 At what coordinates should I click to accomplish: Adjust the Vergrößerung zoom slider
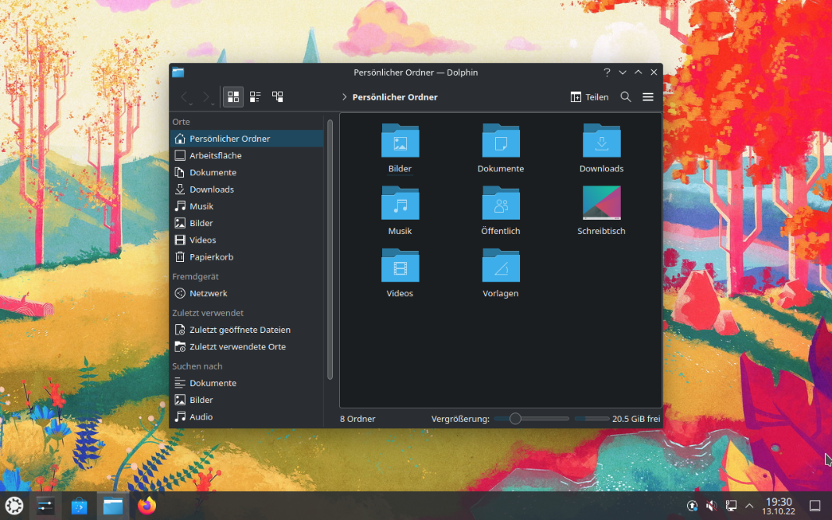515,419
